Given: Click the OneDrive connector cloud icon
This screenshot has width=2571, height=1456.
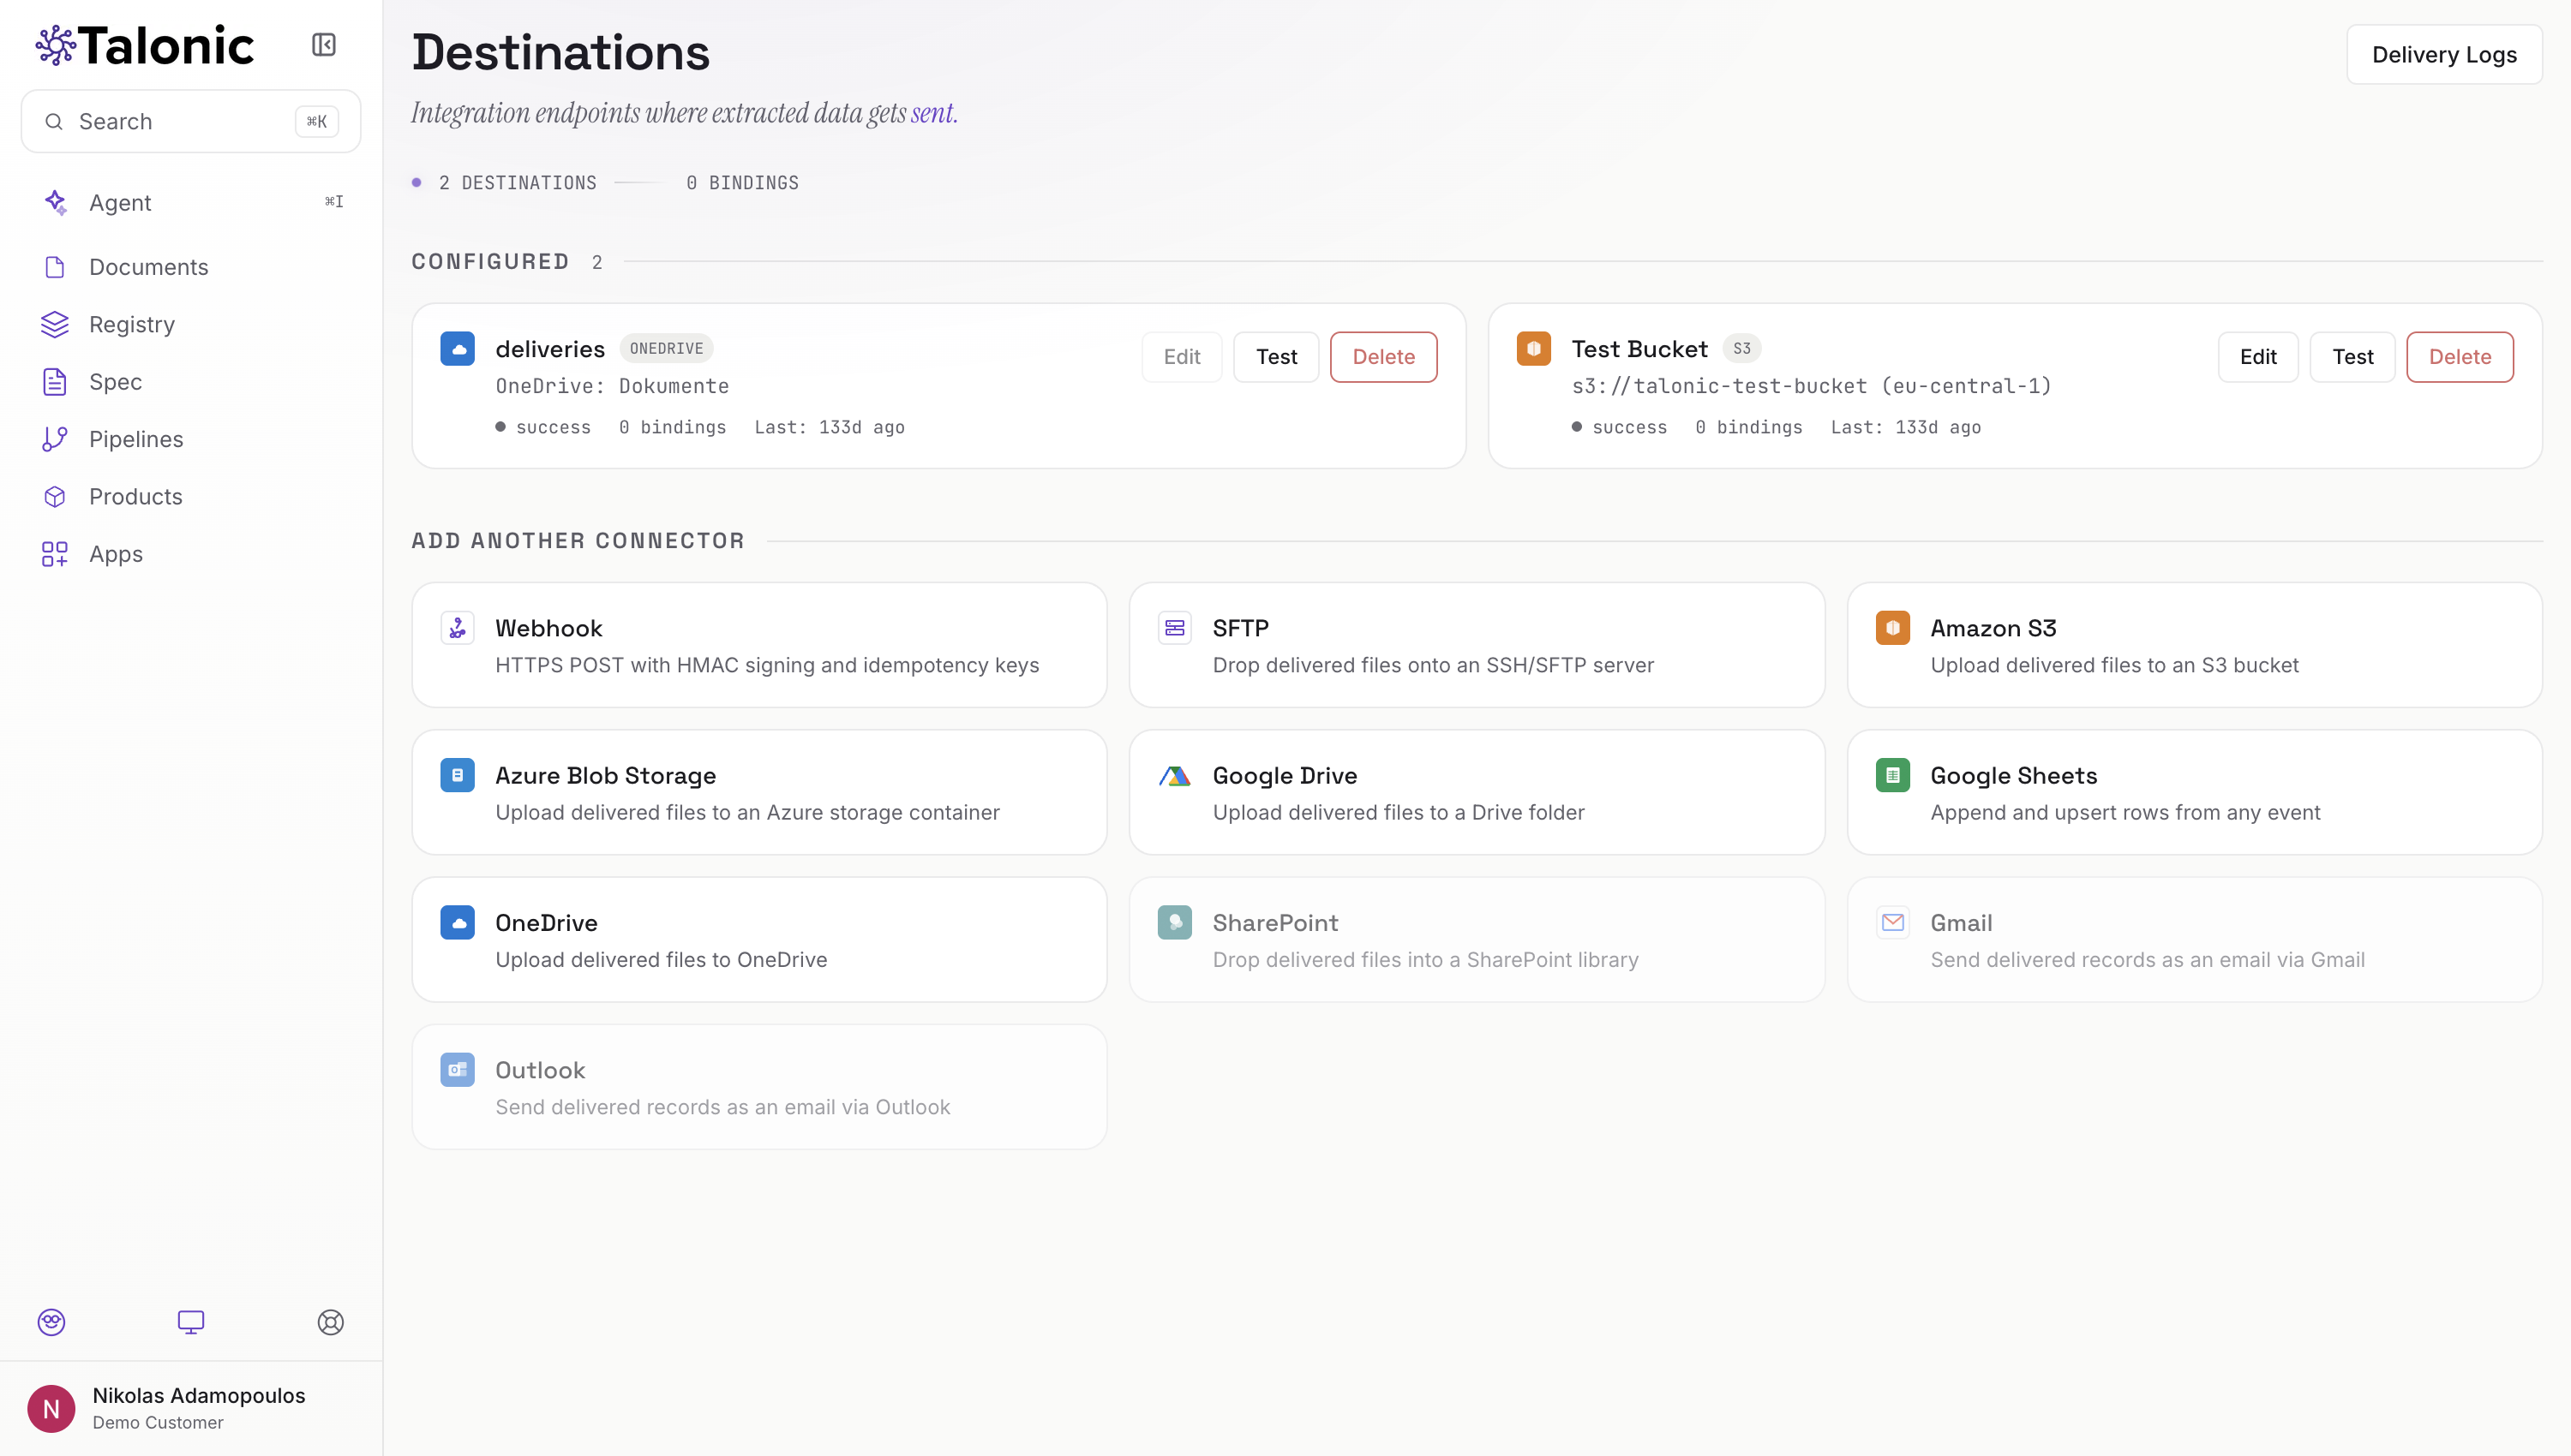Looking at the screenshot, I should (x=457, y=922).
